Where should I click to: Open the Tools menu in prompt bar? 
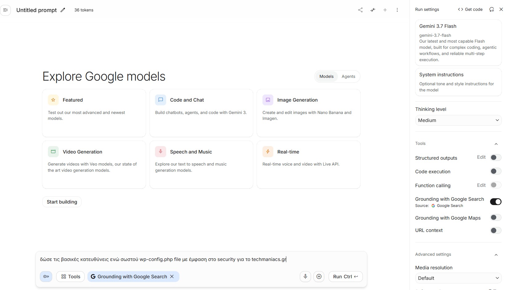point(70,276)
